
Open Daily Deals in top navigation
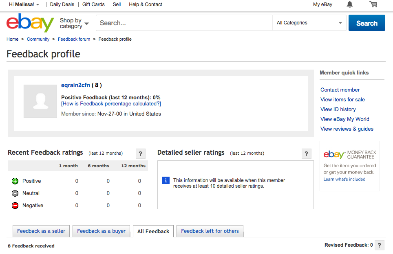[62, 4]
